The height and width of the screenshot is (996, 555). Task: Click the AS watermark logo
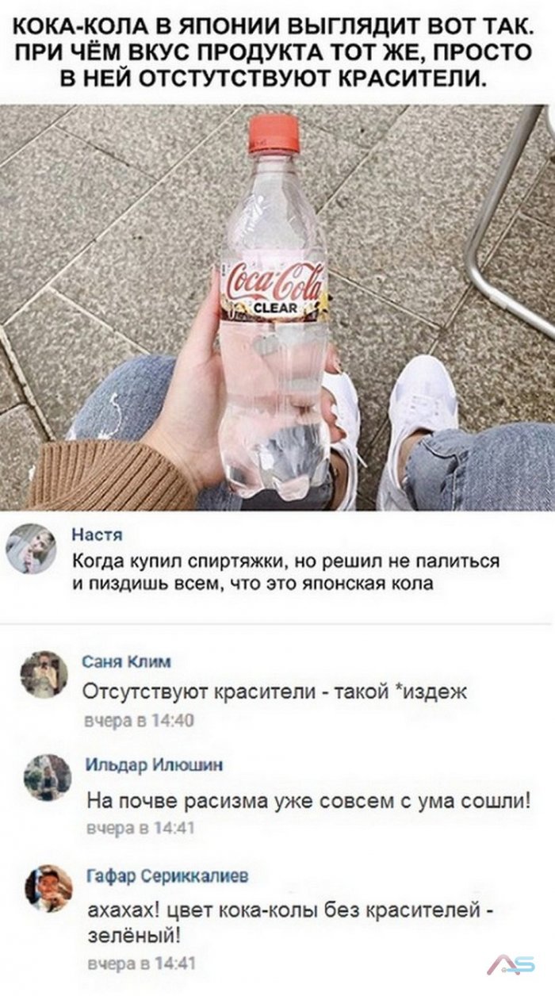click(x=511, y=964)
